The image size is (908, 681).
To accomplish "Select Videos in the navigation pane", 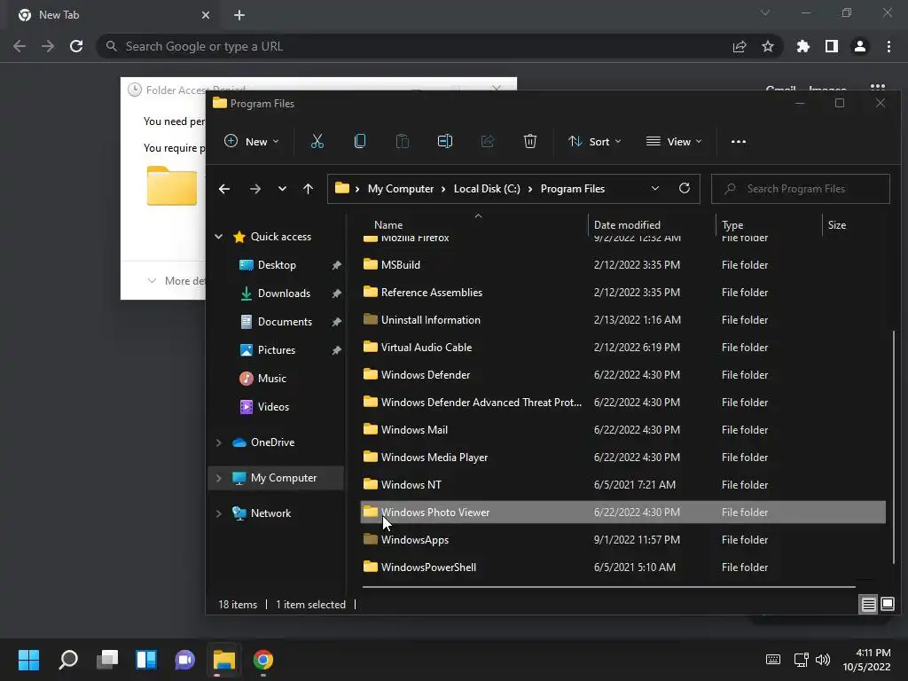I will [264, 407].
